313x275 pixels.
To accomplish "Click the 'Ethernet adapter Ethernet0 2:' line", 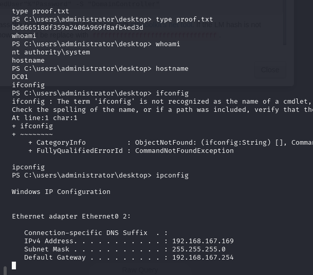I will pyautogui.click(x=71, y=217).
